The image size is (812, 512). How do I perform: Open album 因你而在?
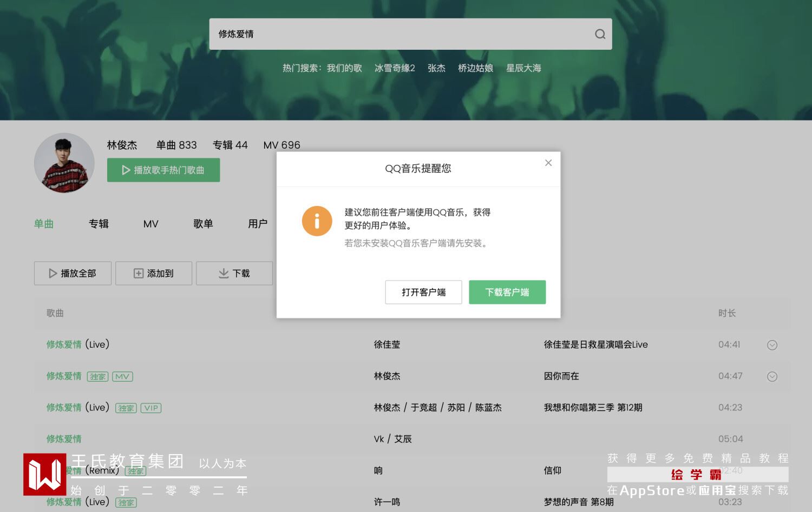tap(561, 376)
